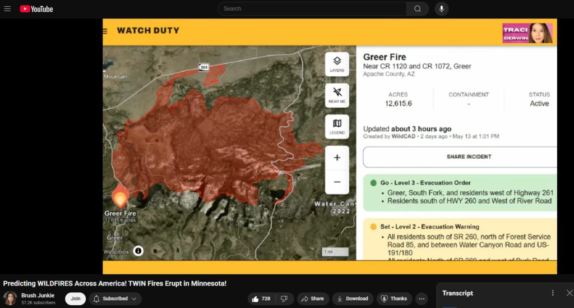Click the Water Canyon 2022 map label

click(334, 207)
